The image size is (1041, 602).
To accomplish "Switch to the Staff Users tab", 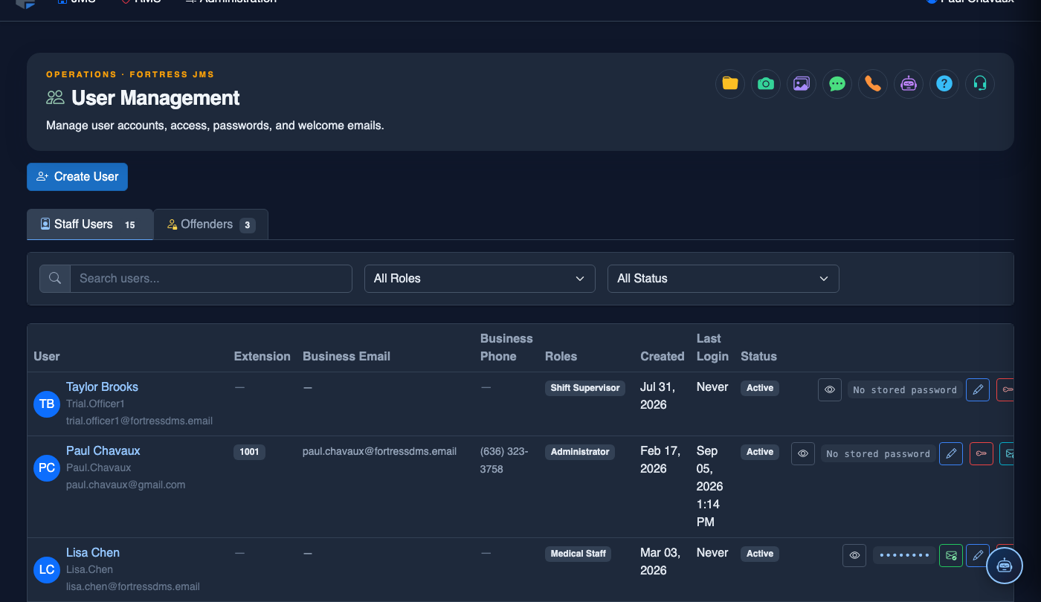I will 90,224.
